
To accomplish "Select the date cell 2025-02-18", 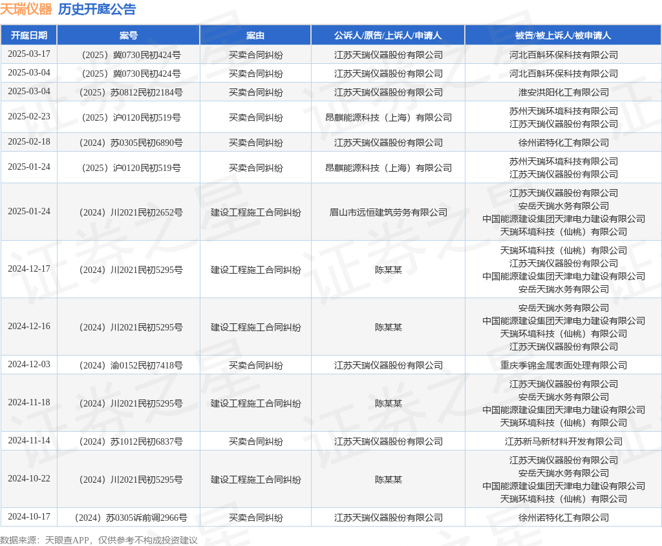I will [28, 142].
